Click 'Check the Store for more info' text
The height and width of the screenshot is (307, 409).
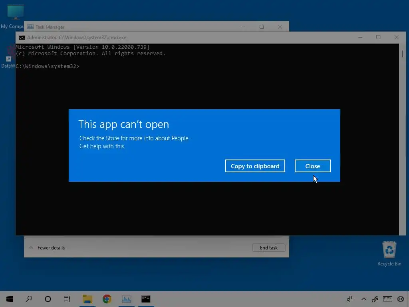pyautogui.click(x=134, y=138)
